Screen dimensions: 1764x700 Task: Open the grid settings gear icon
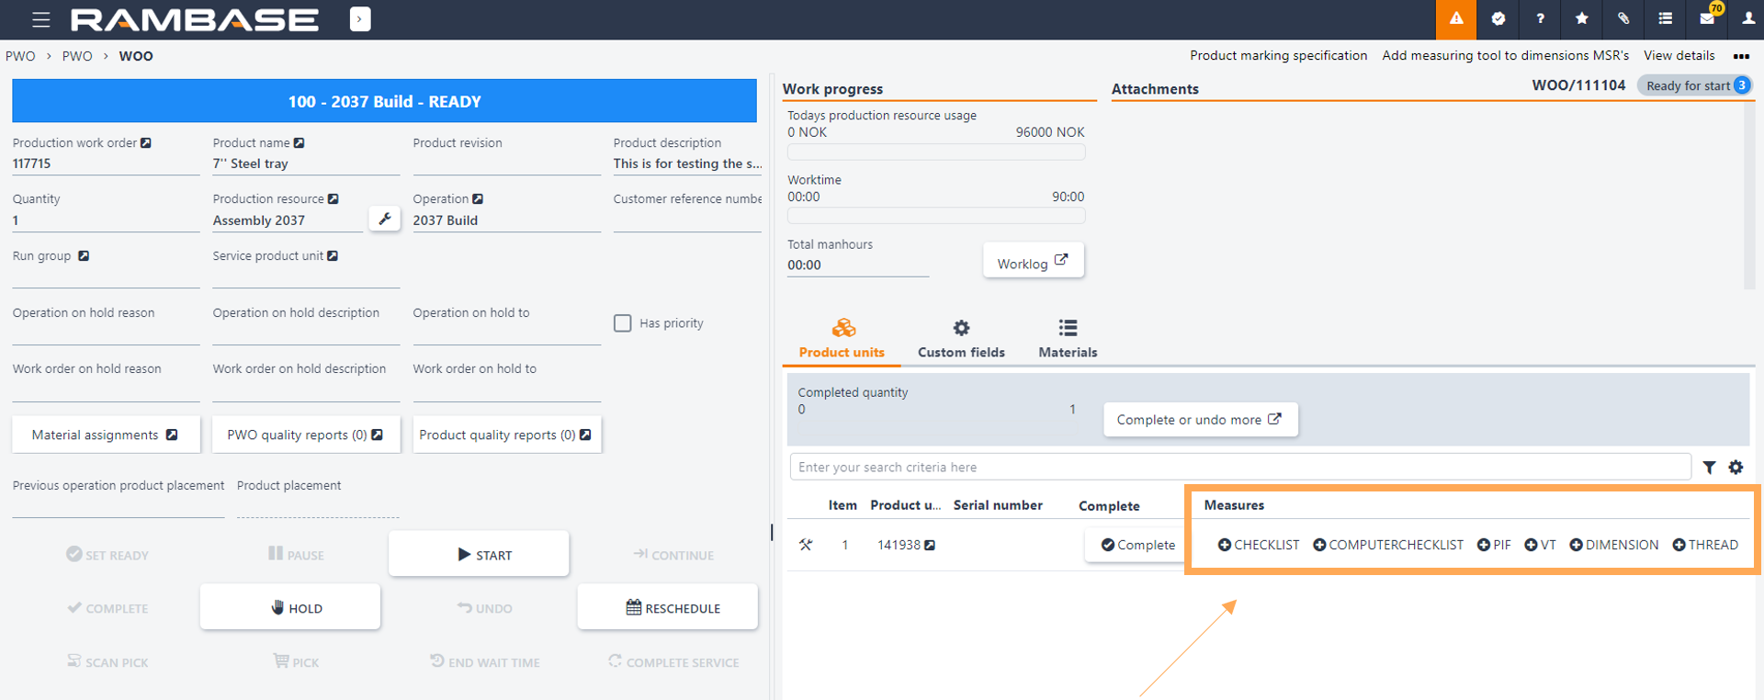click(x=1736, y=467)
